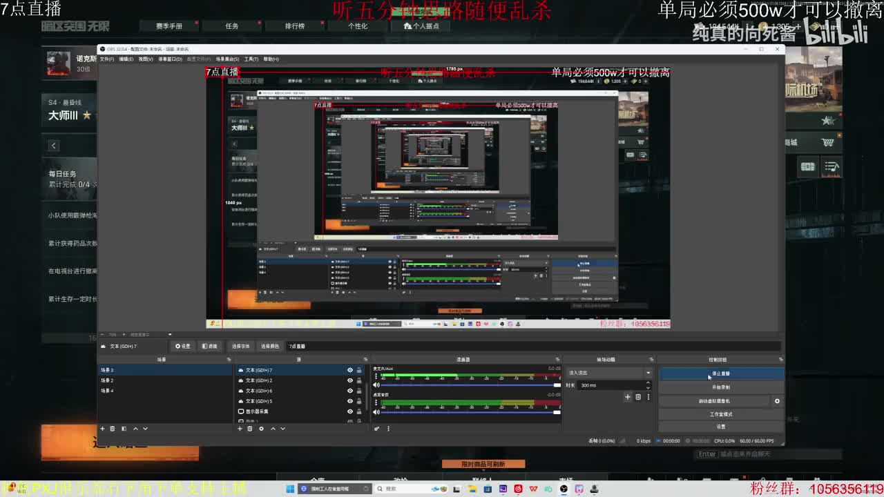Viewport: 884px width, 497px height.
Task: Click the 停止直播 button
Action: [x=721, y=373]
